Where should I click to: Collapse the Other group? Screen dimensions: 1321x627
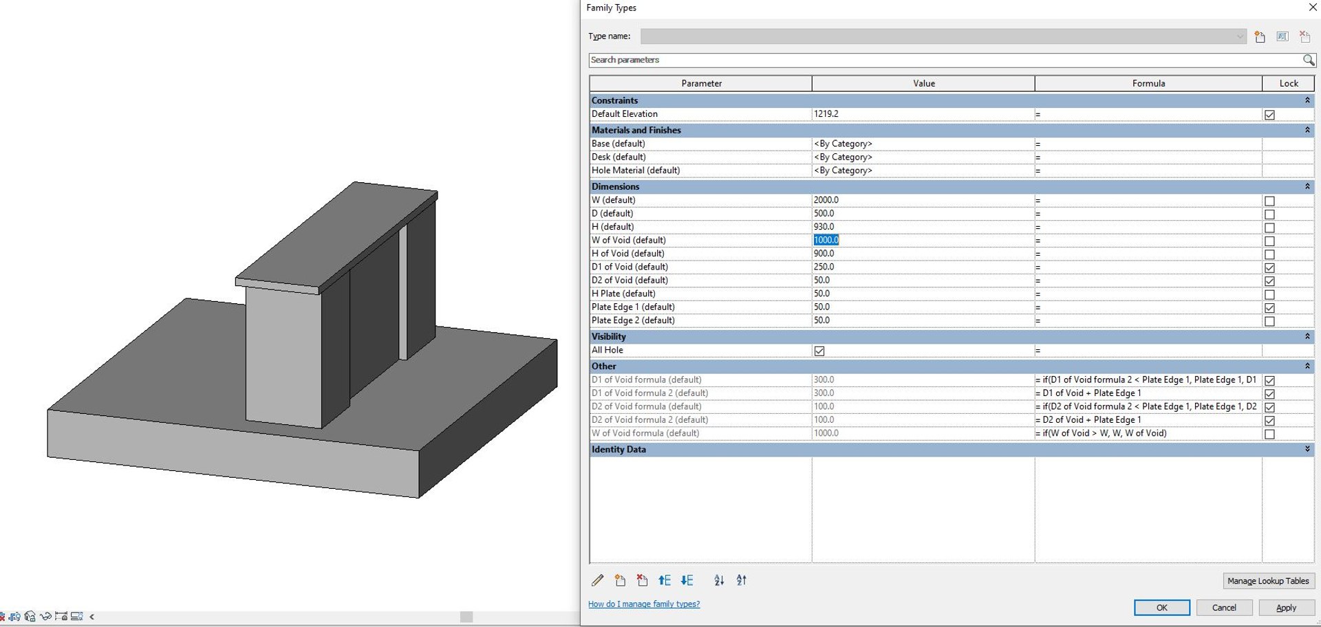pyautogui.click(x=1307, y=366)
